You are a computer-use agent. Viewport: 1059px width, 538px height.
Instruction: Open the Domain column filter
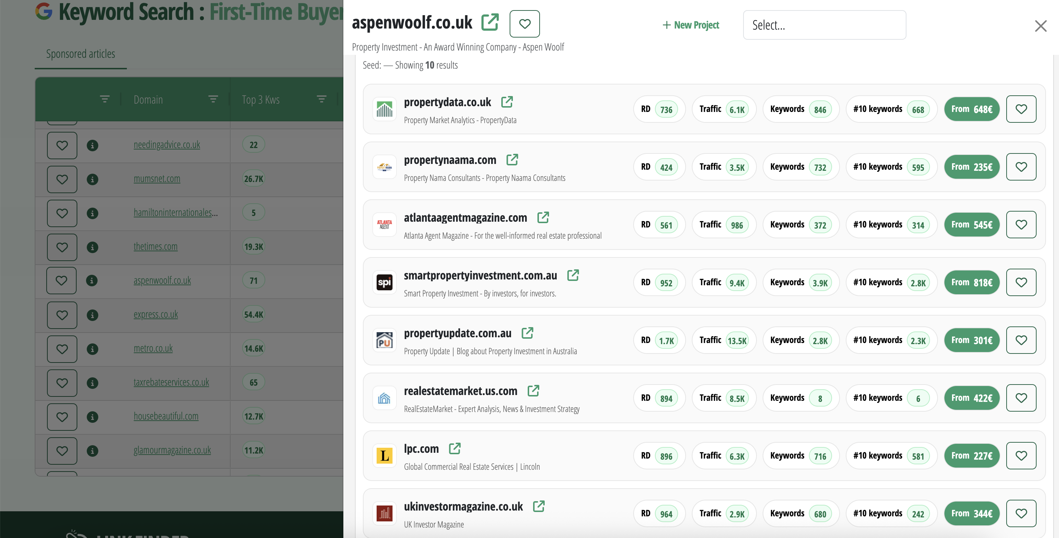point(213,99)
